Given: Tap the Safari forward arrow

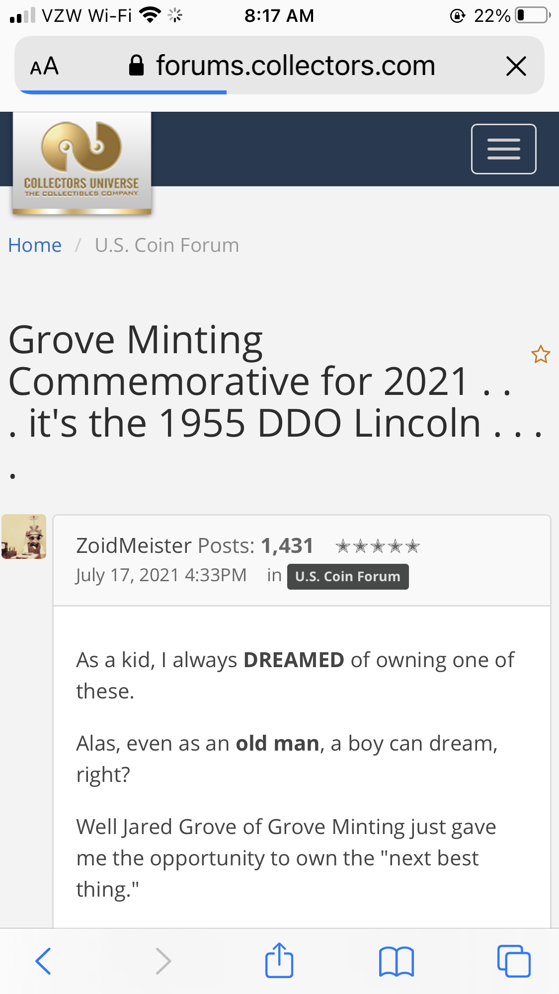Looking at the screenshot, I should pyautogui.click(x=163, y=961).
